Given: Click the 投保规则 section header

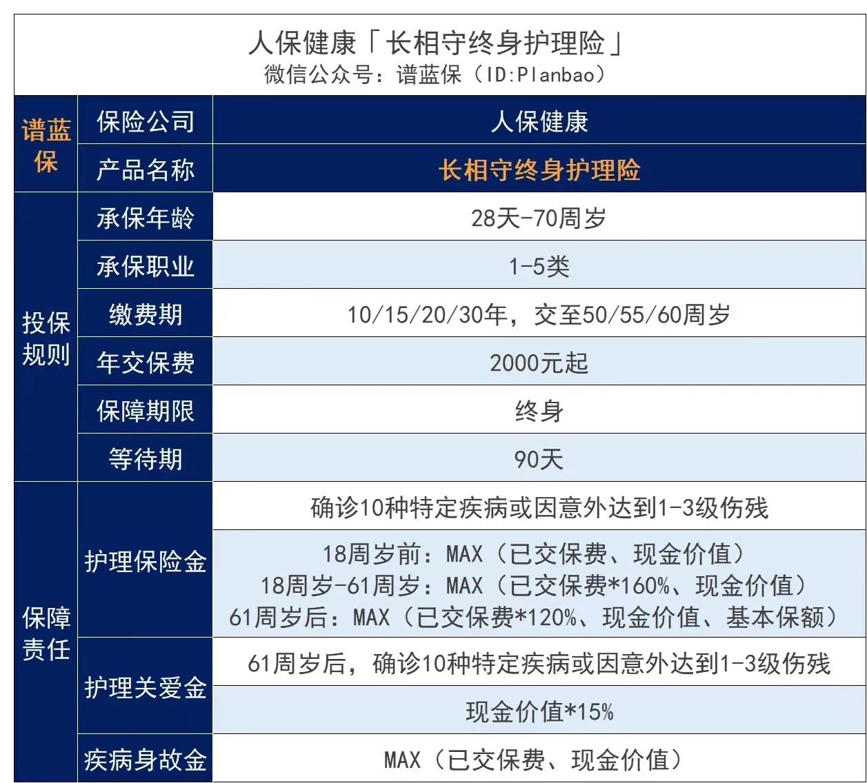Looking at the screenshot, I should (x=46, y=338).
